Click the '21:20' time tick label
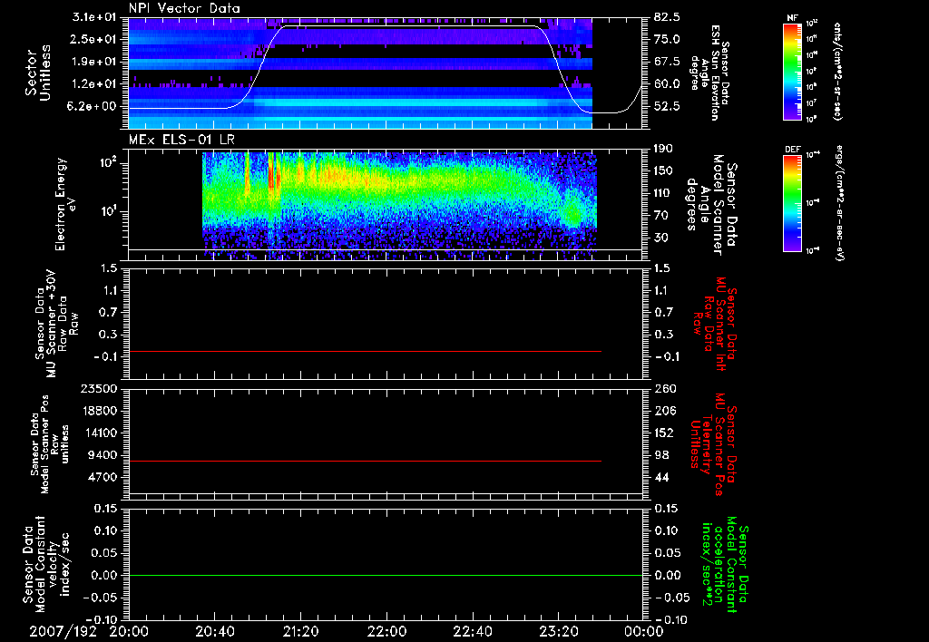929x642 pixels. 301,631
